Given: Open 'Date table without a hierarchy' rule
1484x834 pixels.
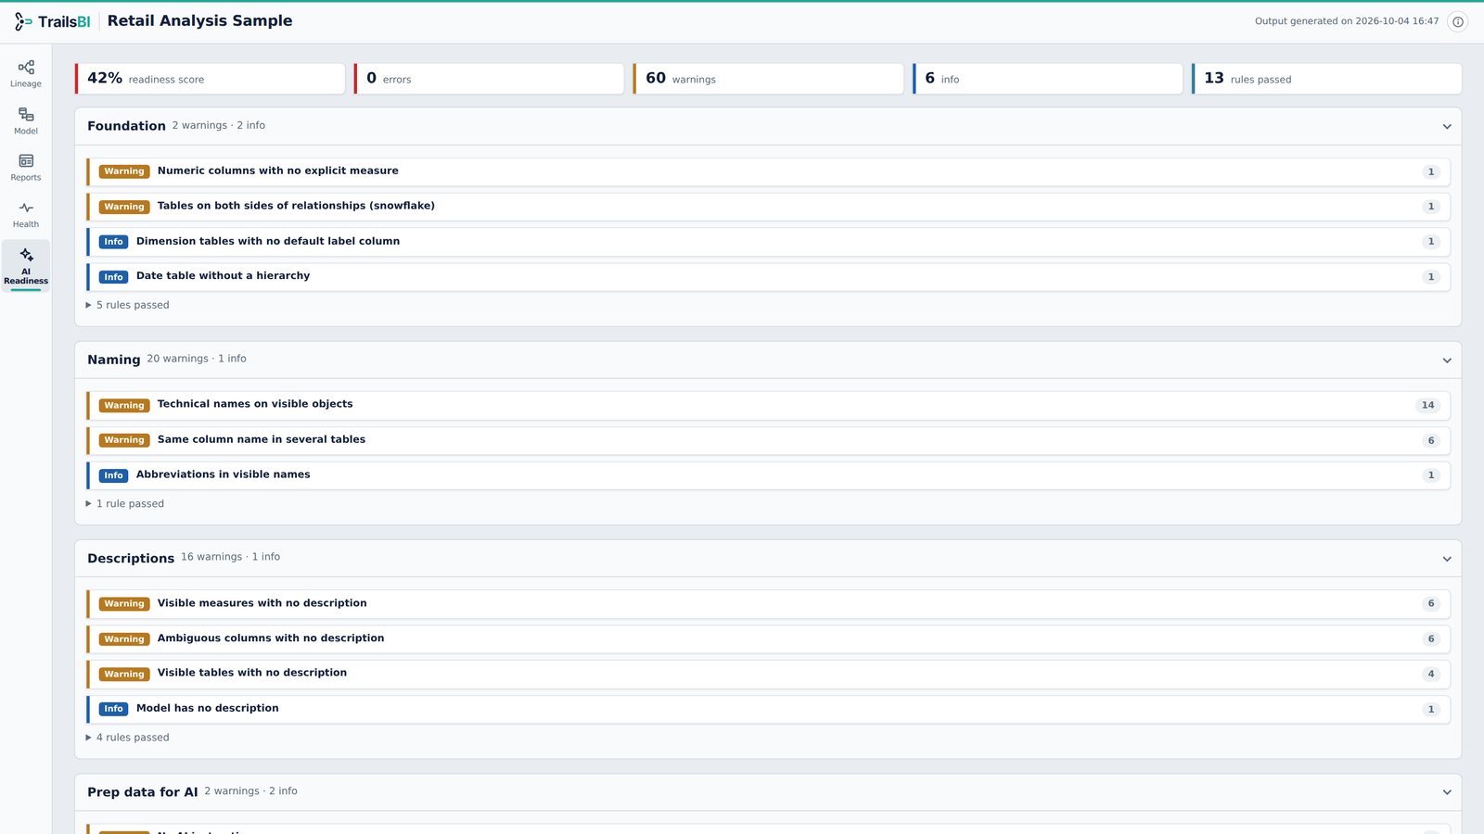Looking at the screenshot, I should (768, 276).
